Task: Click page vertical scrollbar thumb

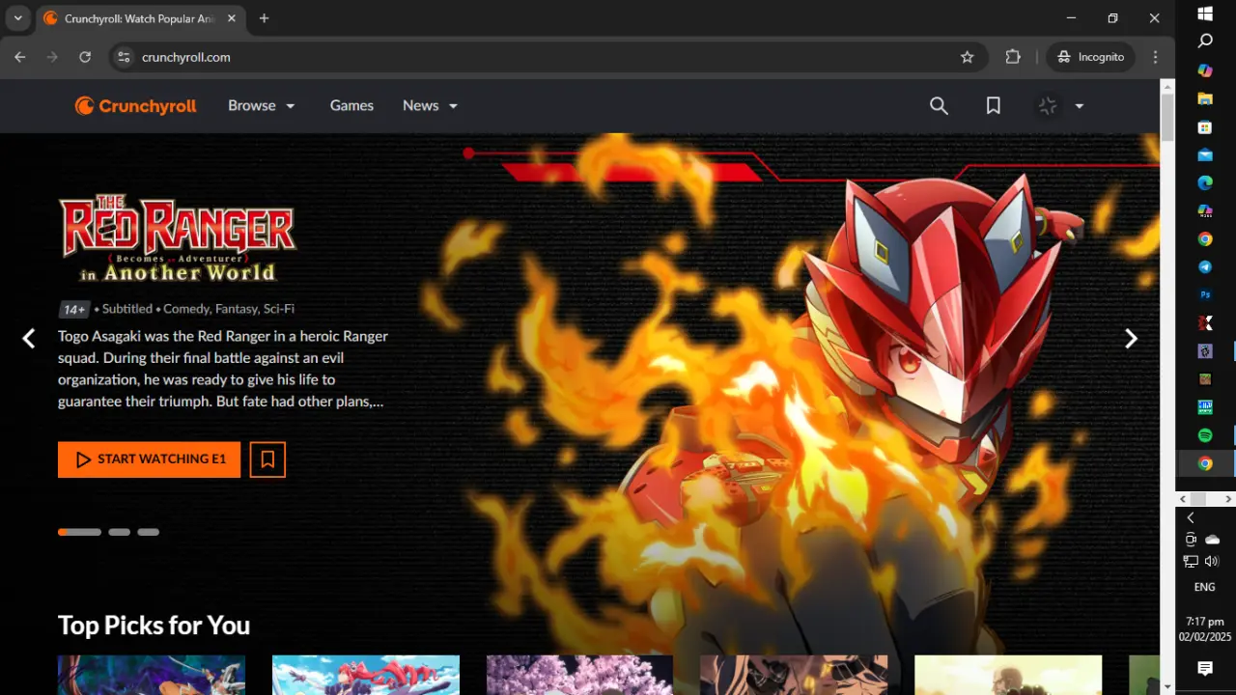Action: (1166, 117)
